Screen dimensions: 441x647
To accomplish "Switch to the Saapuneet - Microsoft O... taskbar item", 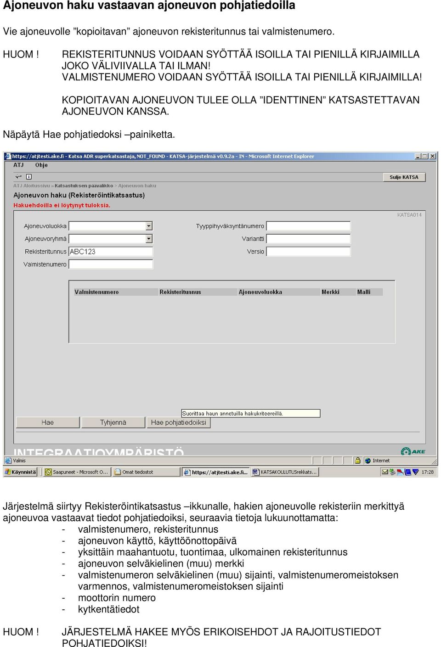I will coord(77,472).
